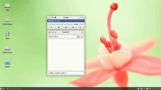Open Filind settings gear icon
Image resolution: width=161 pixels, height=90 pixels.
[x=55, y=17]
